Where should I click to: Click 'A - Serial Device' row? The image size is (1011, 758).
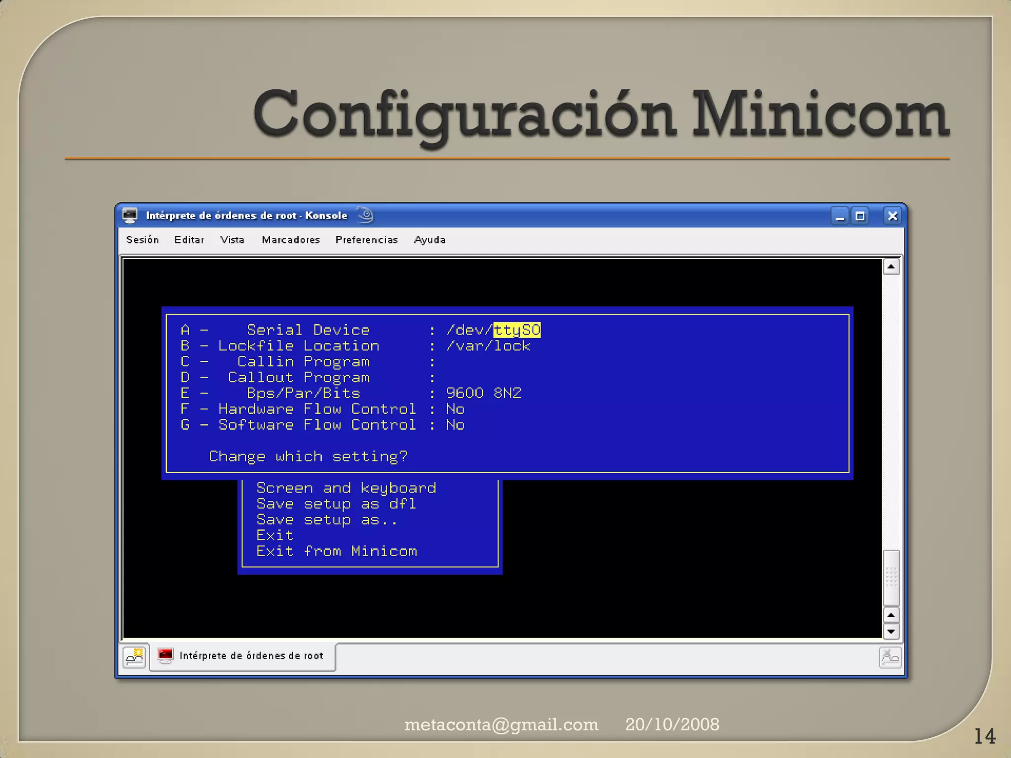click(361, 330)
